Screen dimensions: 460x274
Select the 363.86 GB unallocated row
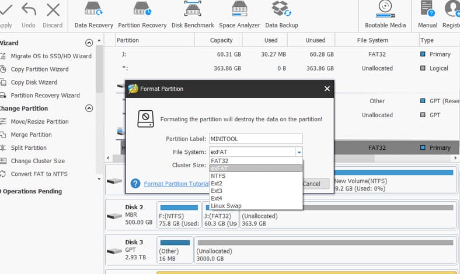click(281, 68)
